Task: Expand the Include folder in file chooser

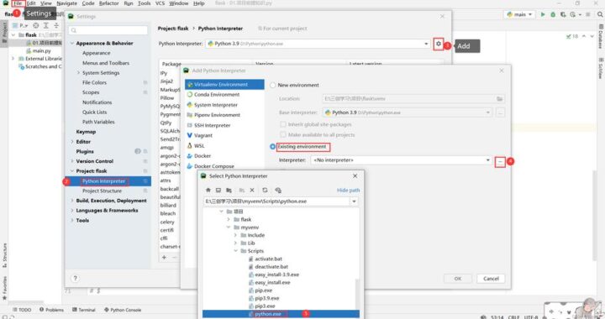Action: click(x=235, y=235)
